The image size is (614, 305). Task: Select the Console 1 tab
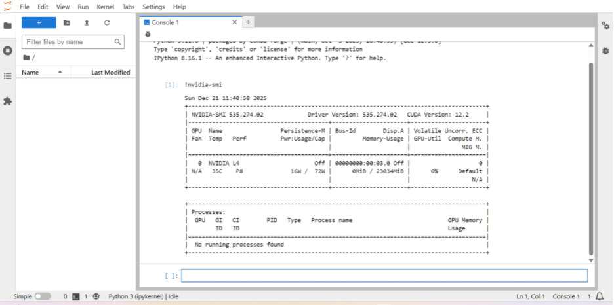tap(191, 22)
